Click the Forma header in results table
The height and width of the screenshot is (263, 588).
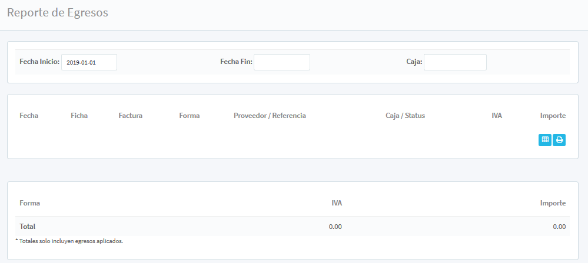coord(190,116)
